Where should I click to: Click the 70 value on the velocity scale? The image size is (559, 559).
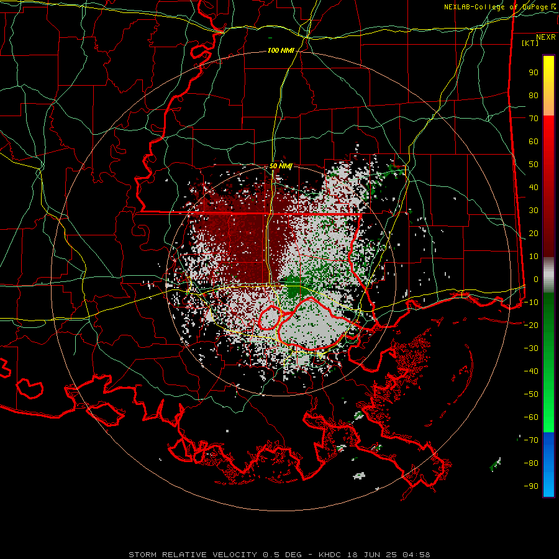click(x=534, y=119)
